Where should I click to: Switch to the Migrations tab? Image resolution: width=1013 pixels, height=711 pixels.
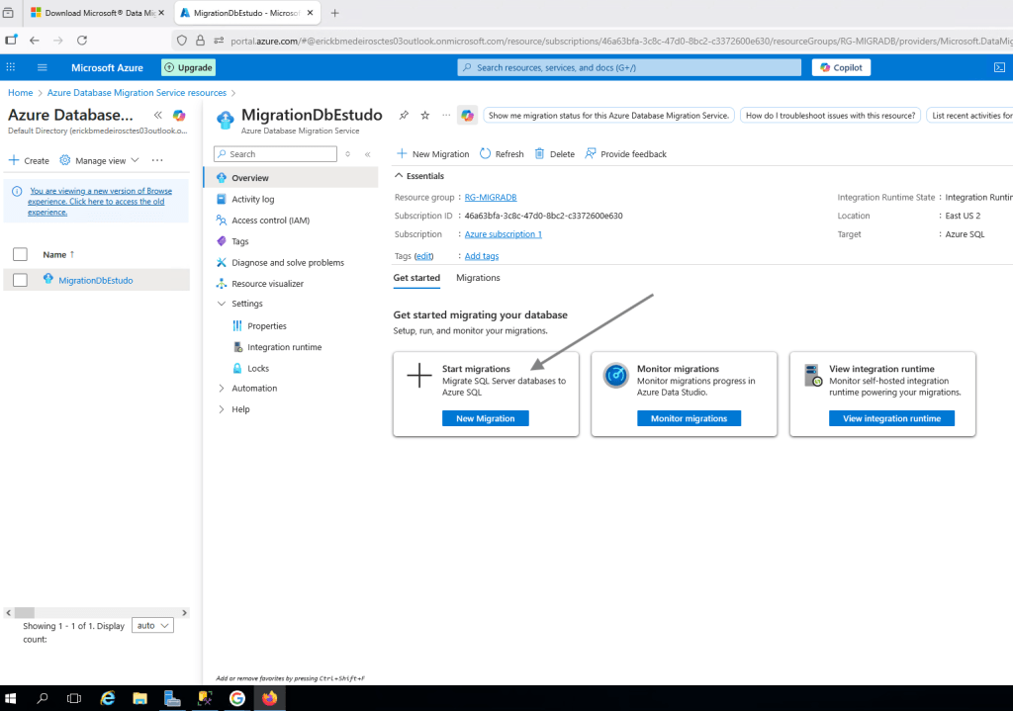tap(478, 278)
